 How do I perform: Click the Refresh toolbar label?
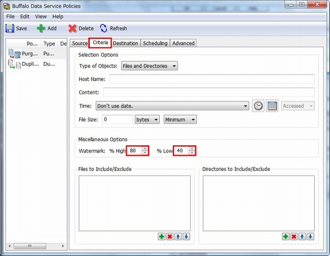tap(118, 28)
